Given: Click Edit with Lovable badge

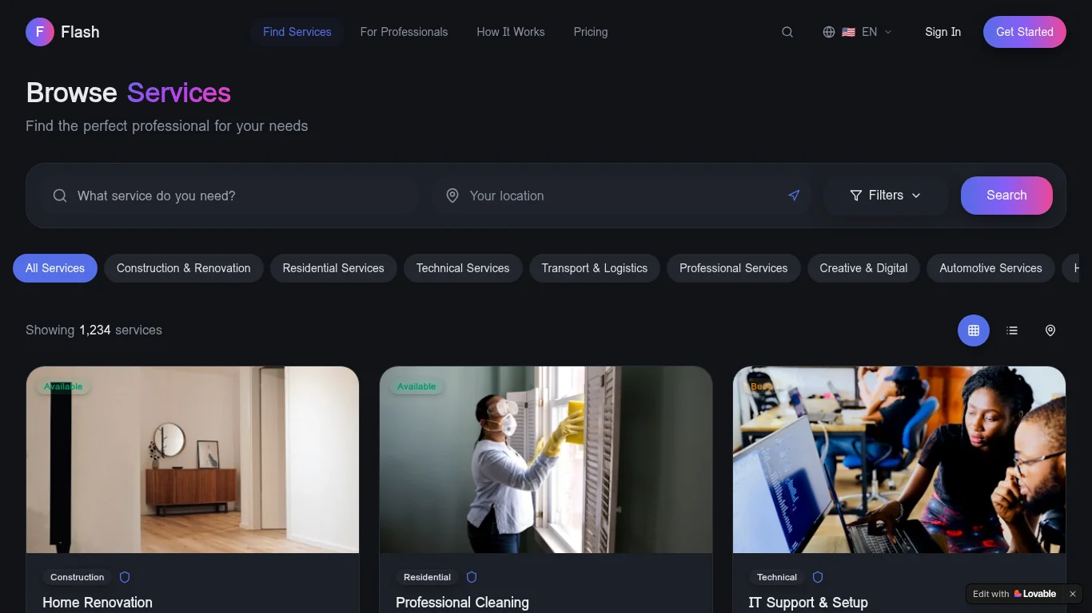Looking at the screenshot, I should 1015,594.
